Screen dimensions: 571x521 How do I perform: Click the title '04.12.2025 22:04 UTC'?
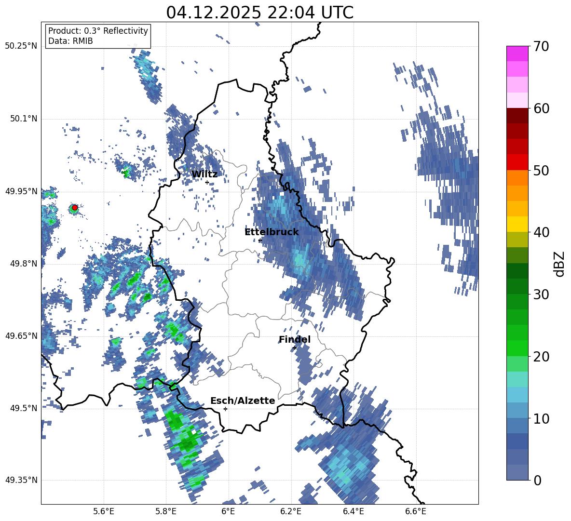click(x=259, y=13)
